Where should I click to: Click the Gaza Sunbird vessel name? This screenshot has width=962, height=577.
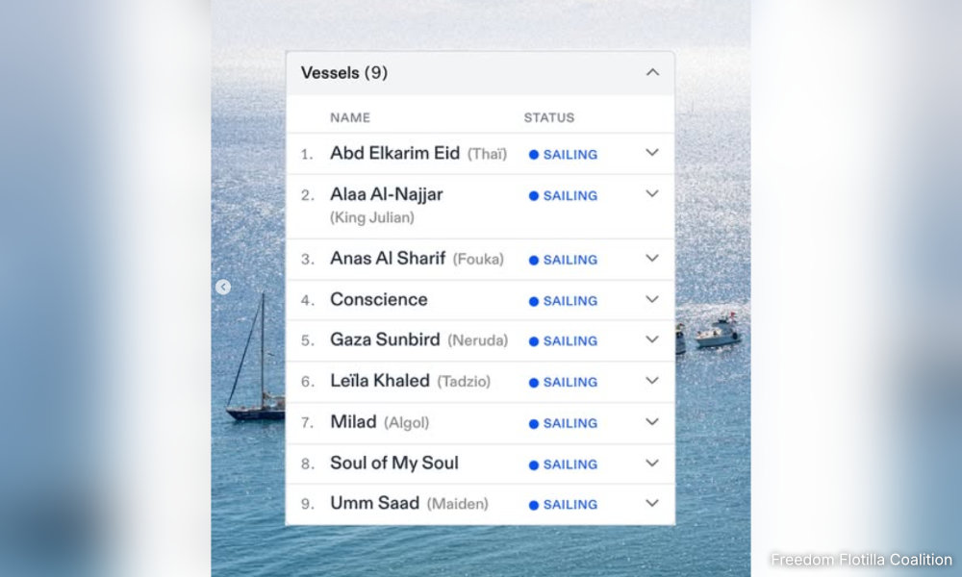385,340
